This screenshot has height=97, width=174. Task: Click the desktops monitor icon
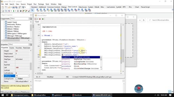coord(23,7)
